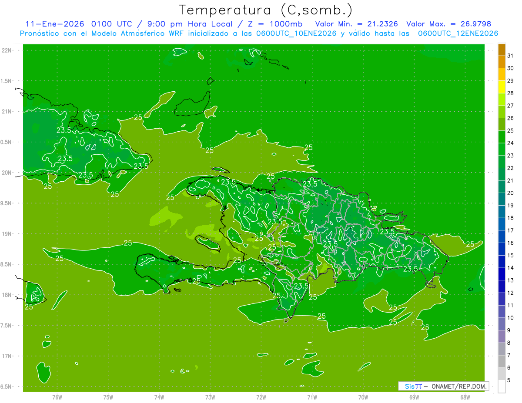
Task: Click legend value 27
Action: coord(511,106)
